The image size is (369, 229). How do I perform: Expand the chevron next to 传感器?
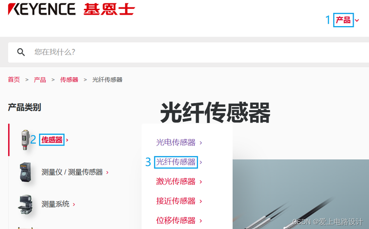pyautogui.click(x=67, y=140)
